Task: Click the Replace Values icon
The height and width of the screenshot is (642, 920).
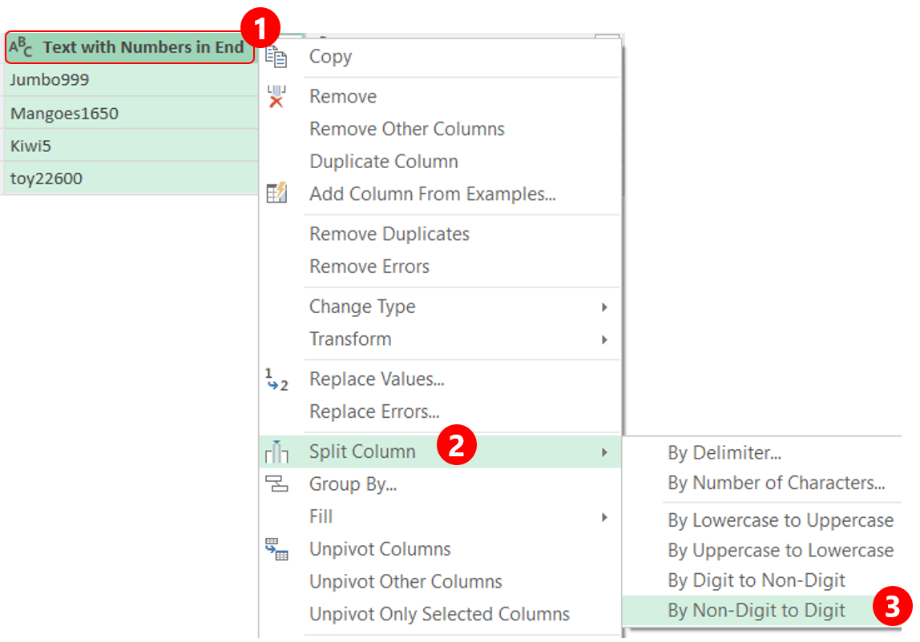Action: [276, 379]
